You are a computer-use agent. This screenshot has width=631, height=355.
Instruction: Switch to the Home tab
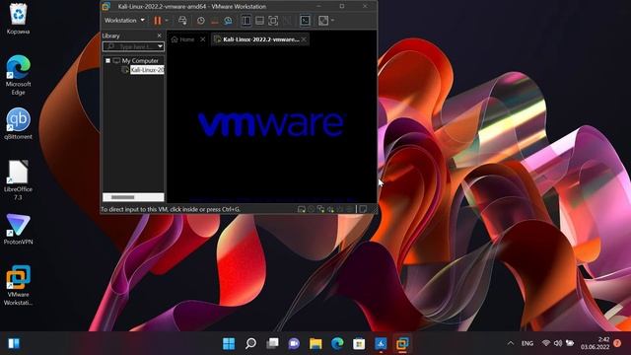tap(183, 39)
